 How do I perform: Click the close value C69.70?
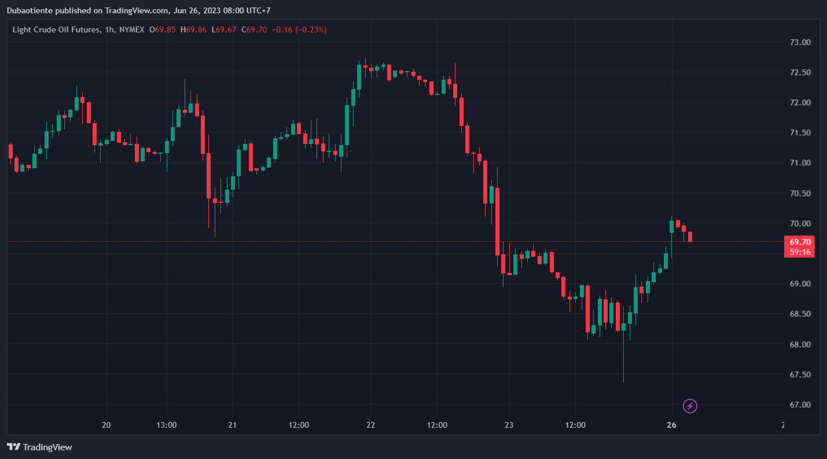click(254, 29)
